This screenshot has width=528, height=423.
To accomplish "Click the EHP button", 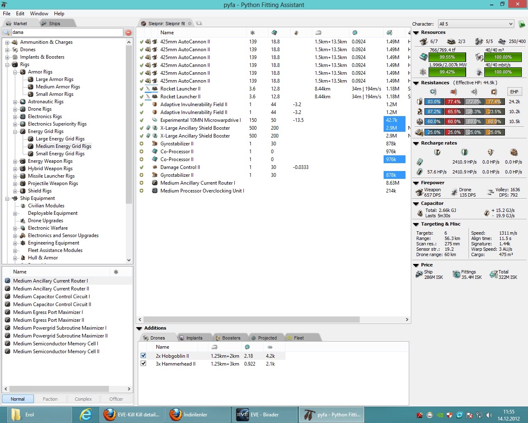I will [514, 92].
